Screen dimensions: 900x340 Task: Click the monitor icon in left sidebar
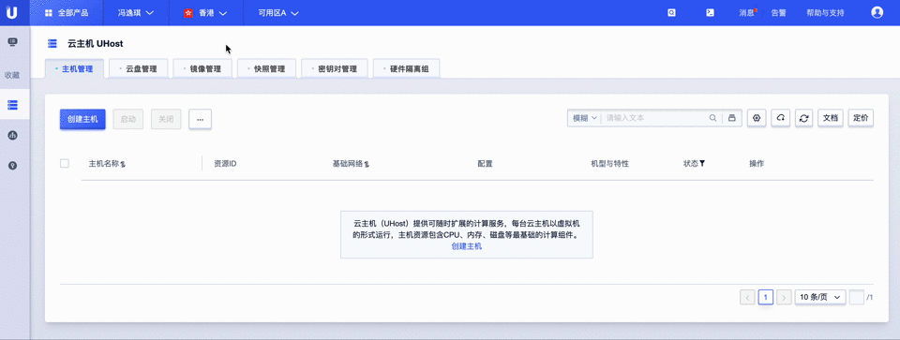click(12, 42)
